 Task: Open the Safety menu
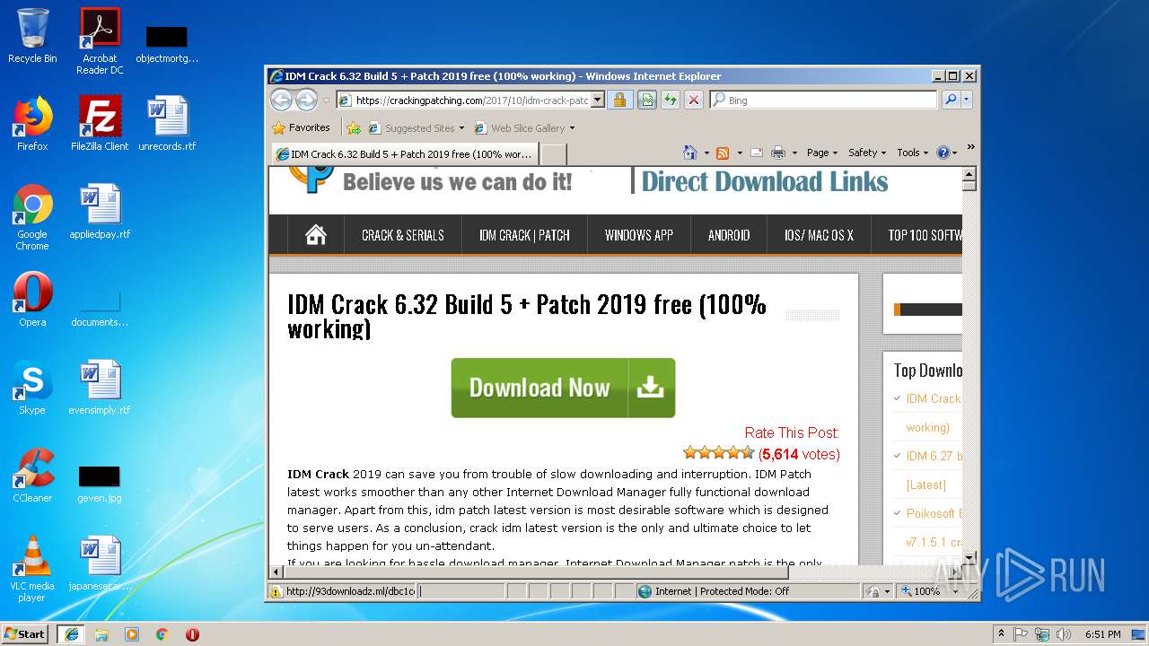867,153
